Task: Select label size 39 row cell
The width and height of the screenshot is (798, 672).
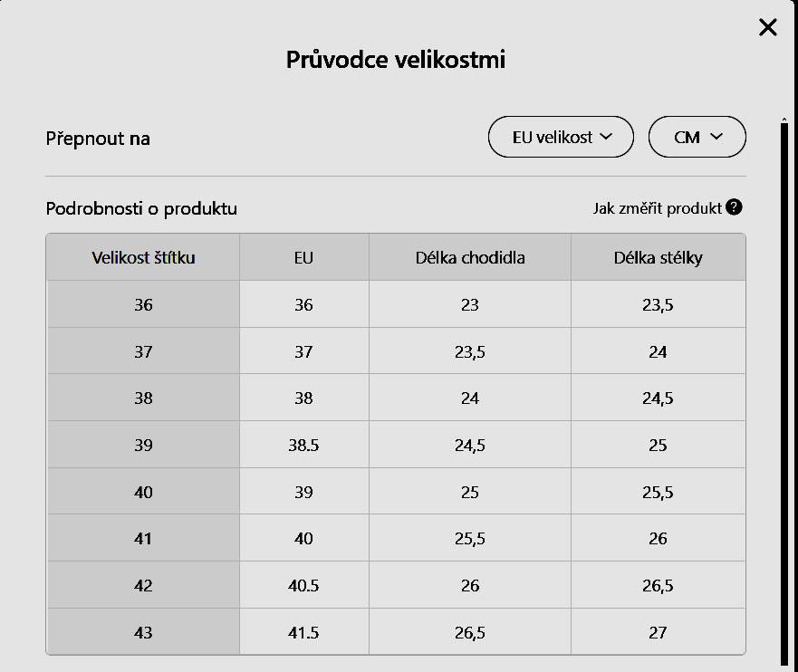Action: 143,446
